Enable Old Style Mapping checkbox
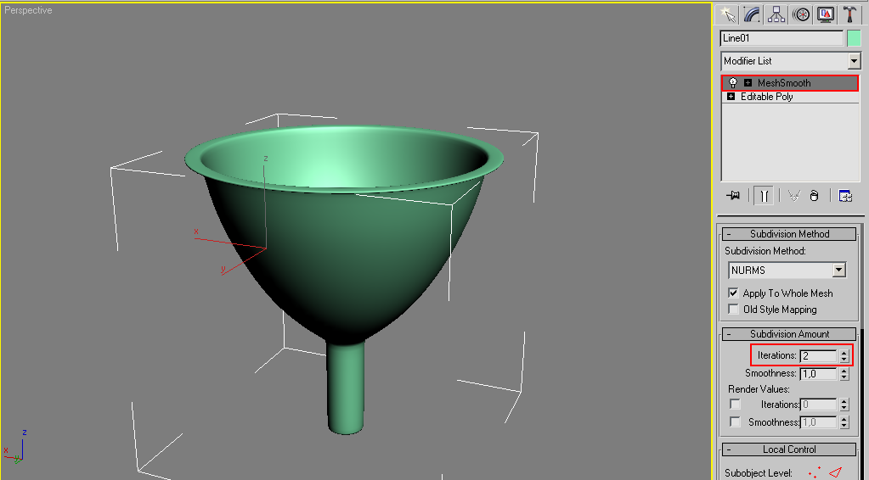869x480 pixels. [733, 310]
